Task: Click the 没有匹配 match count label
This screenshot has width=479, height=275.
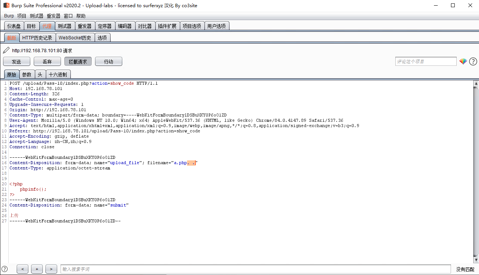Action: [465, 269]
